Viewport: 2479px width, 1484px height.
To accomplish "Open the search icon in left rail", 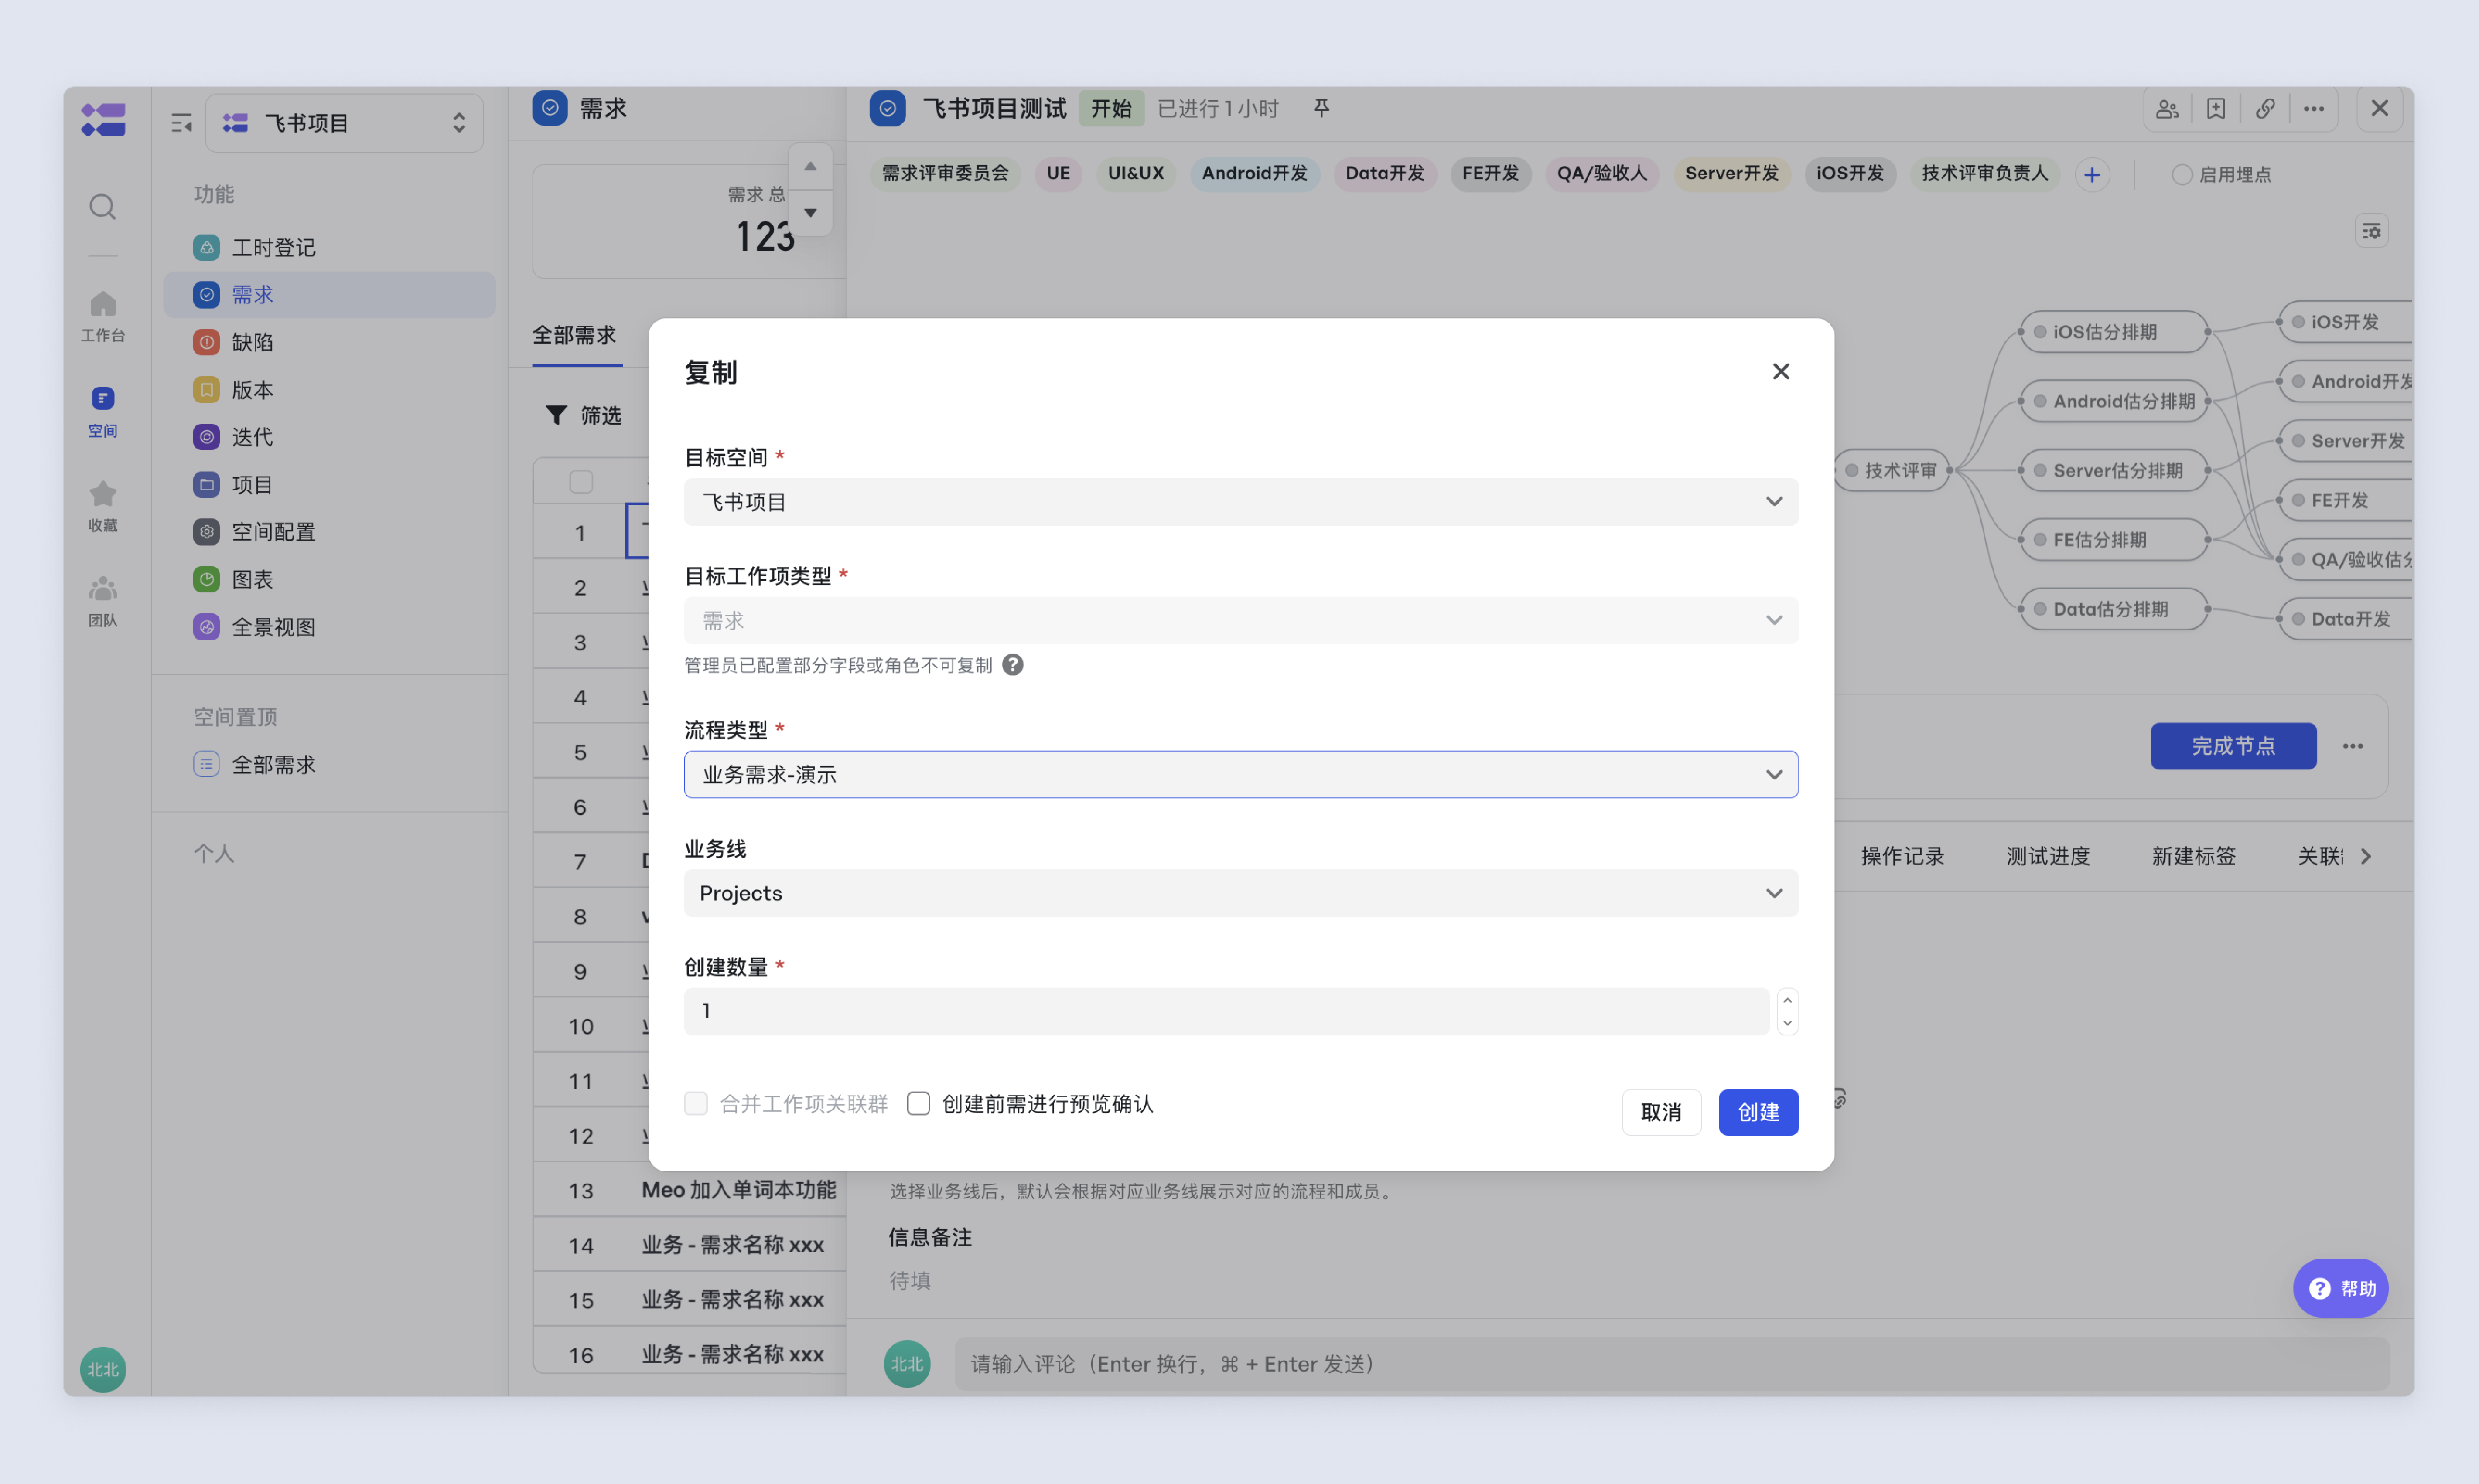I will [102, 207].
